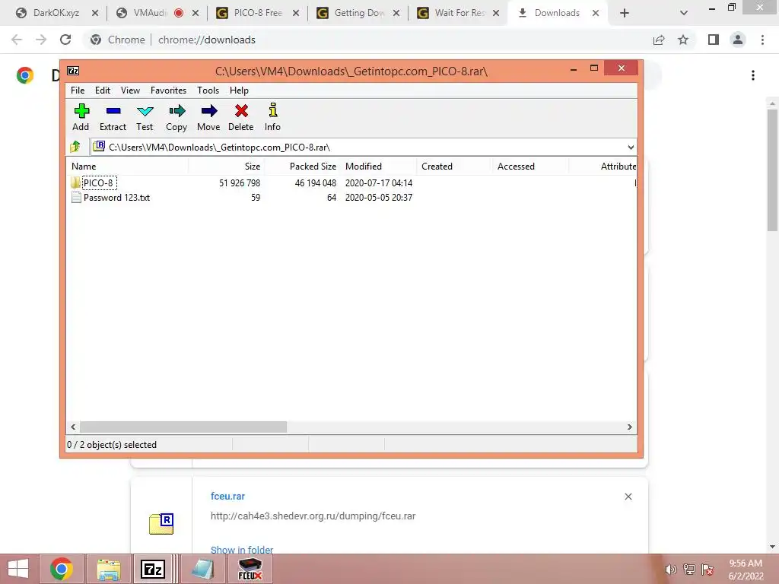Toggle the Chrome side panel icon
Viewport: 779px width, 584px height.
click(x=714, y=40)
